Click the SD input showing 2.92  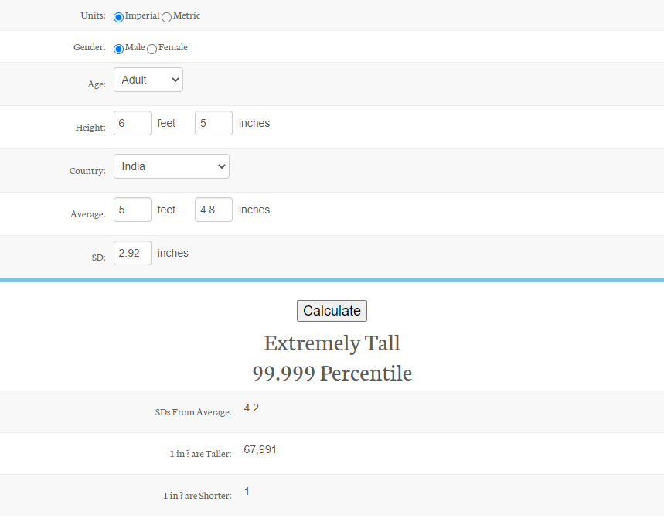coord(132,253)
